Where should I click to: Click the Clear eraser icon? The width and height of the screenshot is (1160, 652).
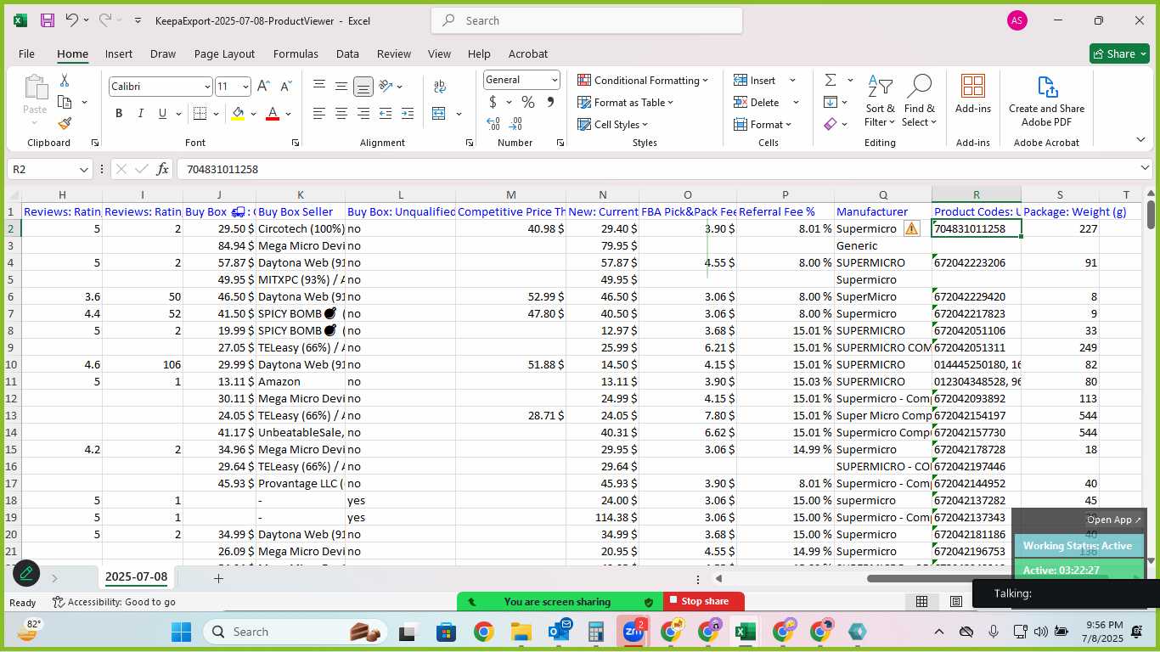tap(831, 124)
